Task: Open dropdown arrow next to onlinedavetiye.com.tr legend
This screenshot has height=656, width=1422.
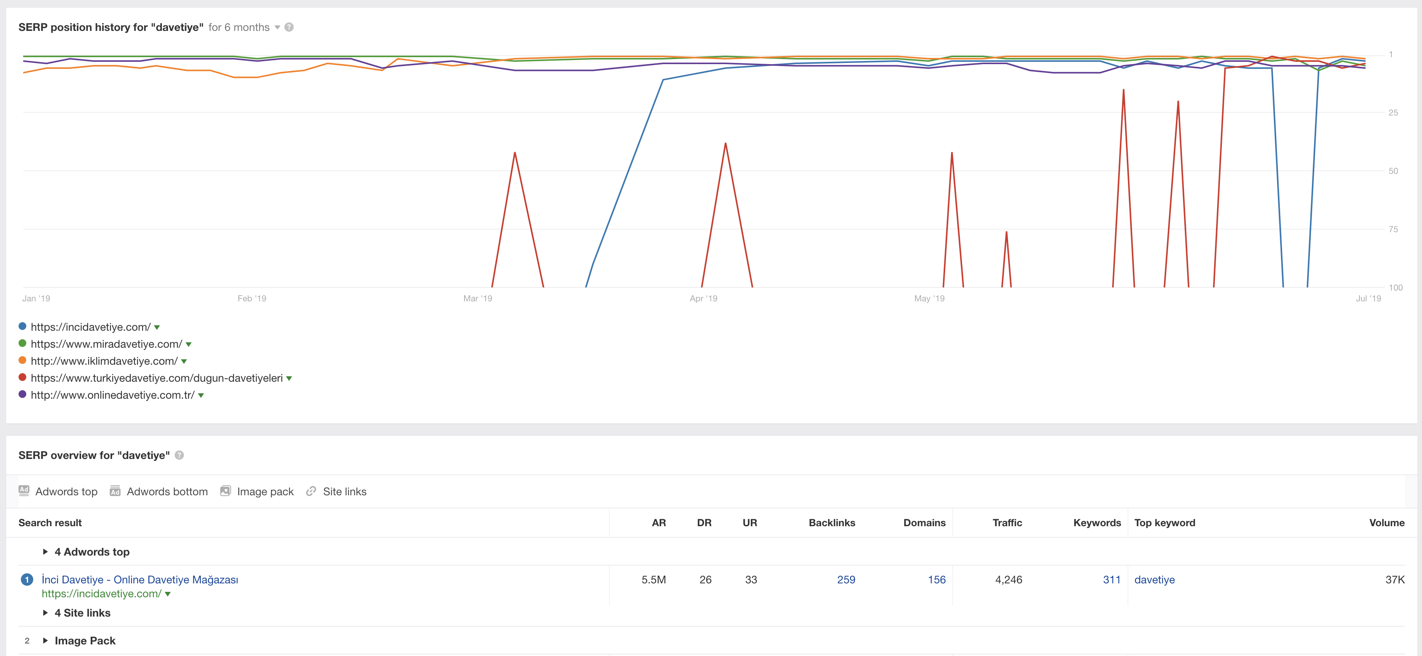Action: 201,396
